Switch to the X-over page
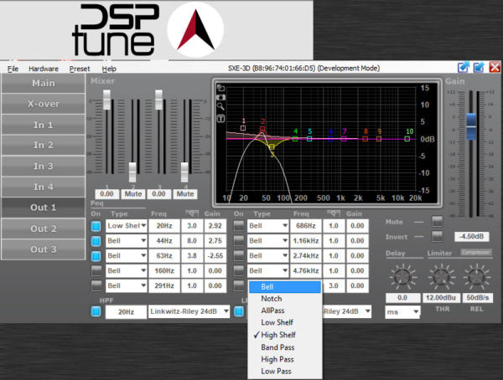The height and width of the screenshot is (380, 503). tap(43, 104)
